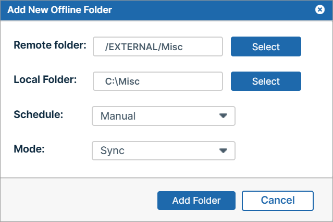Image resolution: width=333 pixels, height=222 pixels.
Task: Click the Local Folder label
Action: tap(45, 79)
